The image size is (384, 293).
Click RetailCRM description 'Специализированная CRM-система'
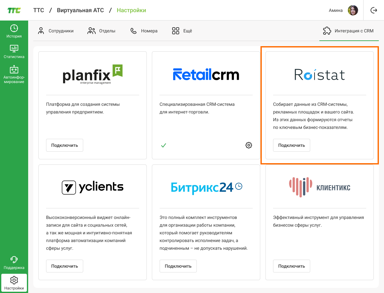(197, 104)
